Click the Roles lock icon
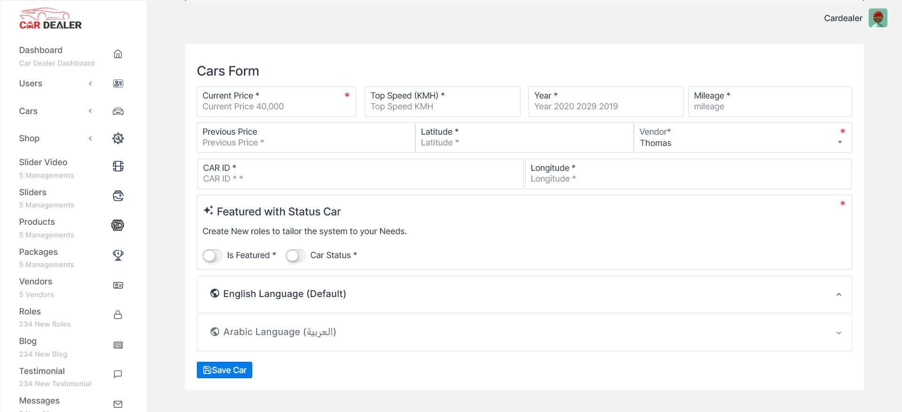The width and height of the screenshot is (902, 412). point(118,315)
